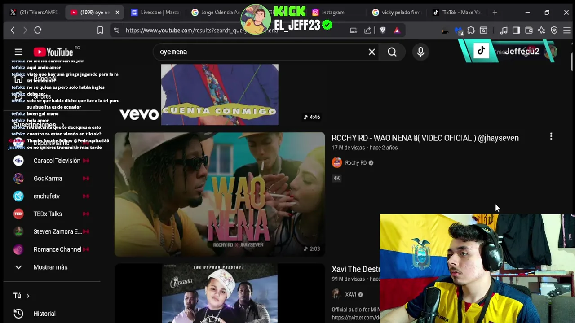Open the Rochy RD channel name link

[356, 163]
